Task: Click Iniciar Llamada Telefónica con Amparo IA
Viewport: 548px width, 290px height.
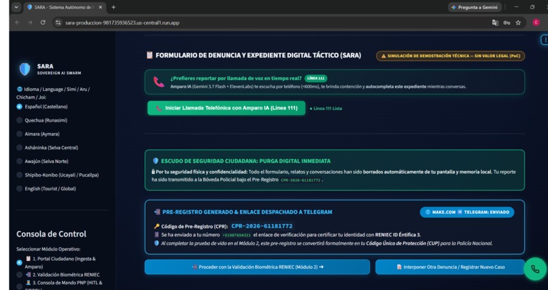Action: coord(226,108)
